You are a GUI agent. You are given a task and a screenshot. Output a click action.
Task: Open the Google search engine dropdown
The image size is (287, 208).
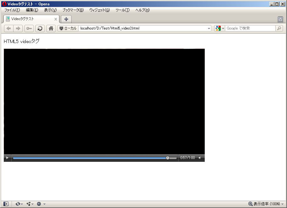[220, 28]
